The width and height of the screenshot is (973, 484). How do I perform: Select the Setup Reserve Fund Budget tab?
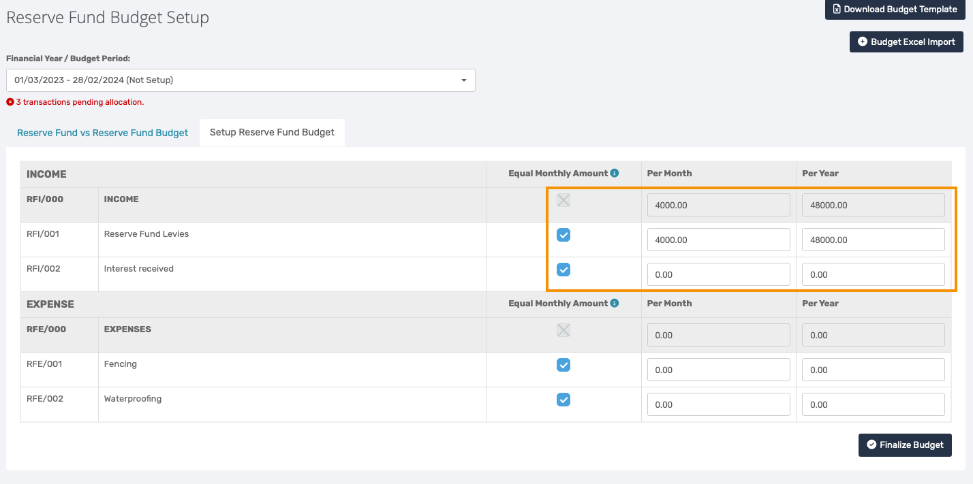coord(272,133)
